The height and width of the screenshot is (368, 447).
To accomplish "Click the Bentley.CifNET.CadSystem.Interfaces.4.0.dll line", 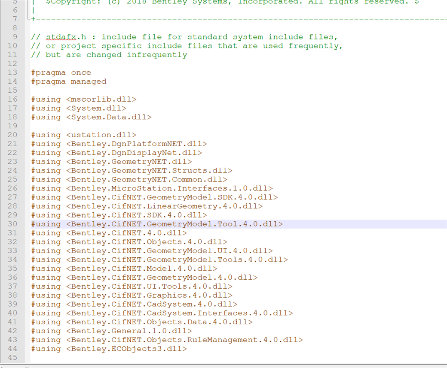I will (x=162, y=313).
